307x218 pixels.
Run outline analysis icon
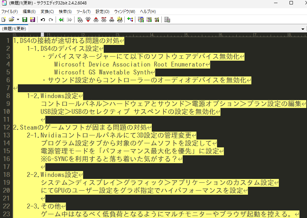[x=130, y=20]
